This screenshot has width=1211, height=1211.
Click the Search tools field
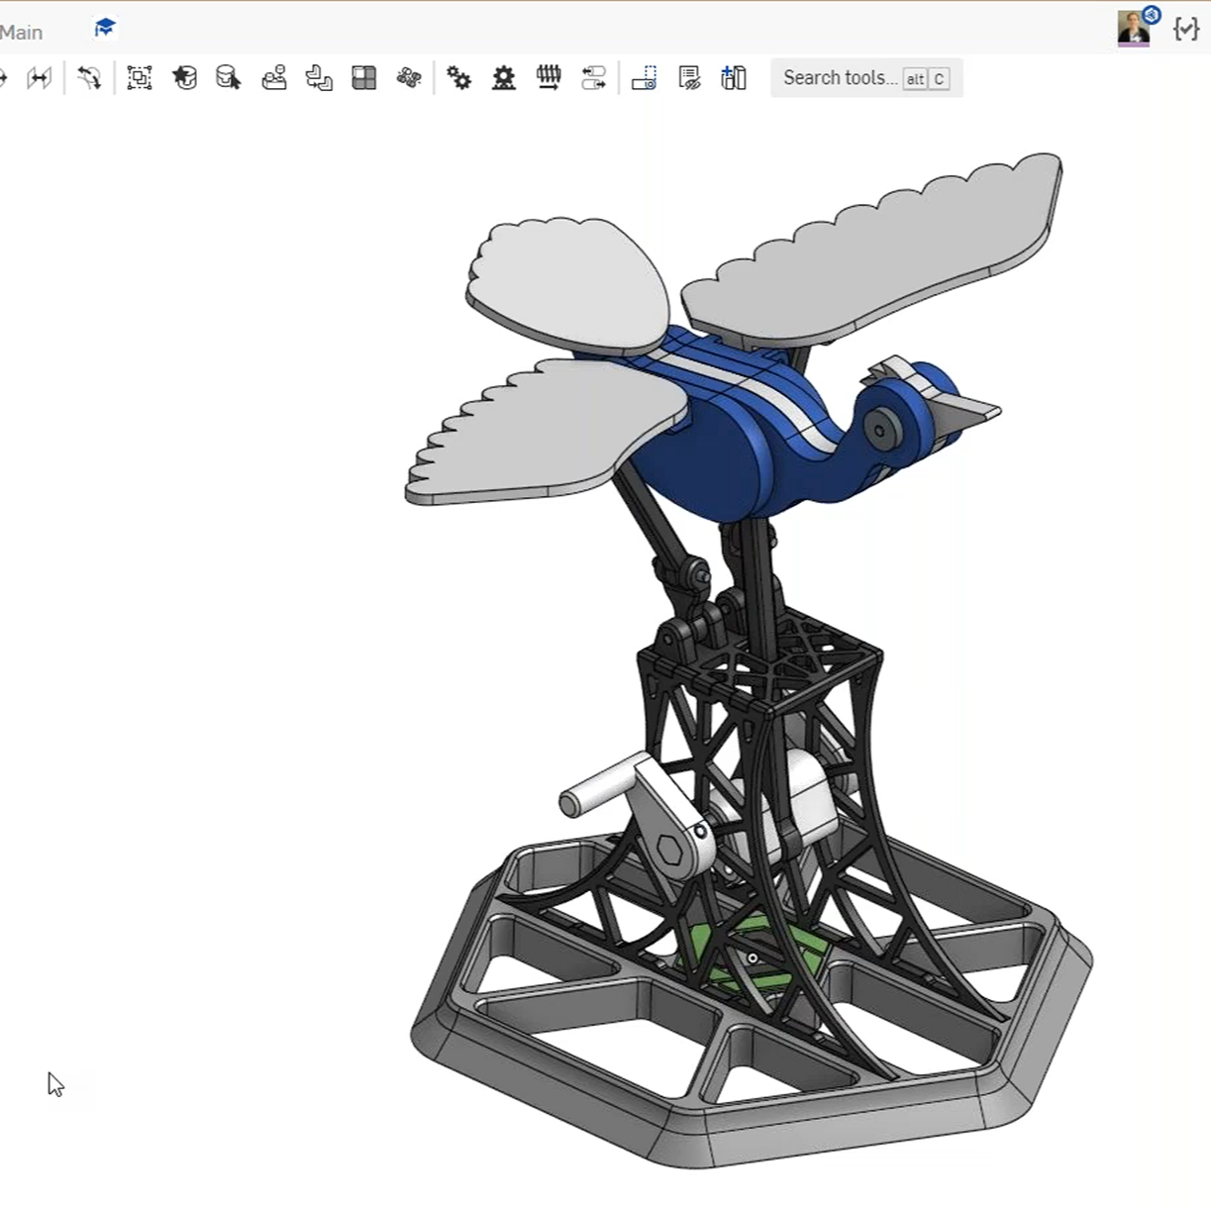[840, 78]
